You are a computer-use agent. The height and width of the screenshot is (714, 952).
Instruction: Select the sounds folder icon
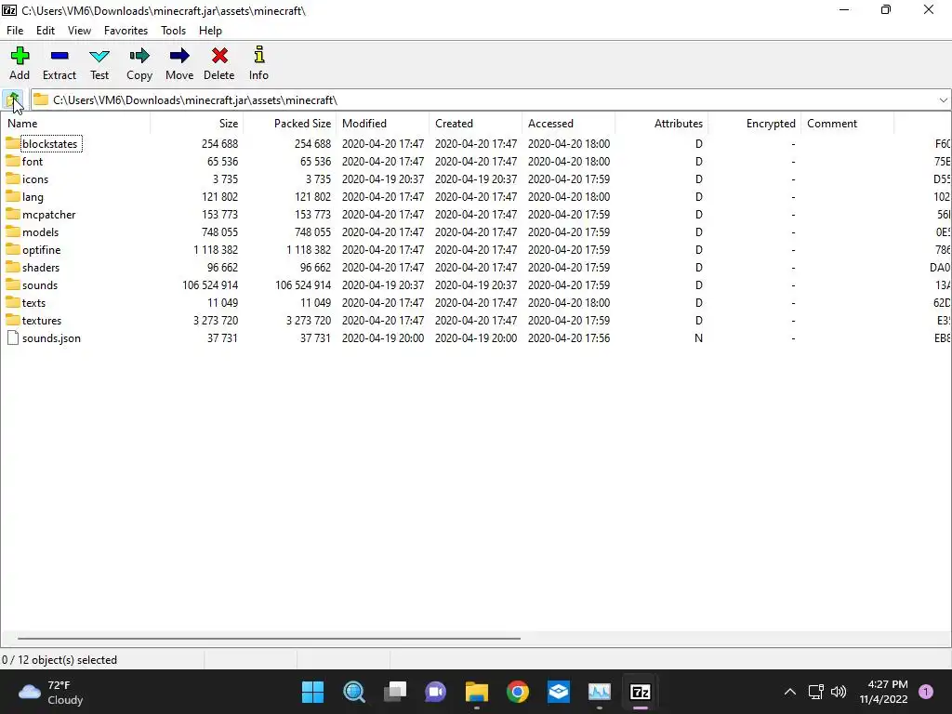13,284
